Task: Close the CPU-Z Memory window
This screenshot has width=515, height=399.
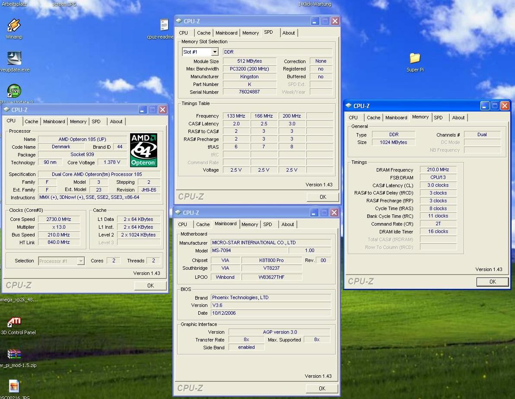Action: click(x=505, y=106)
